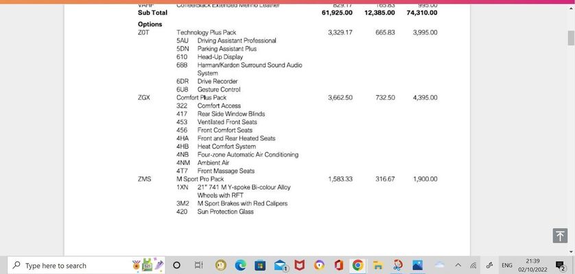Click 'Ventilated Front Seats' line
This screenshot has height=274, width=575.
(227, 122)
